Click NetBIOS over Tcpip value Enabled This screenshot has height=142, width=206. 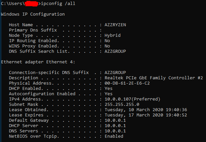(x=114, y=136)
